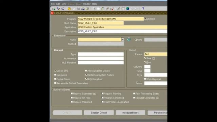217x122 pixels.
Task: Click the MLS Function field
Action: [101, 62]
